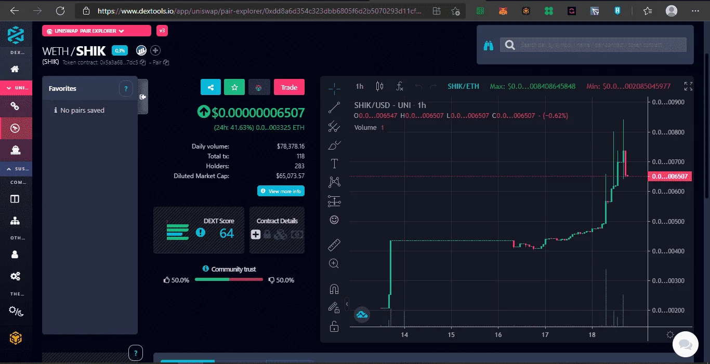
Task: Copy the token contract address
Action: point(143,62)
